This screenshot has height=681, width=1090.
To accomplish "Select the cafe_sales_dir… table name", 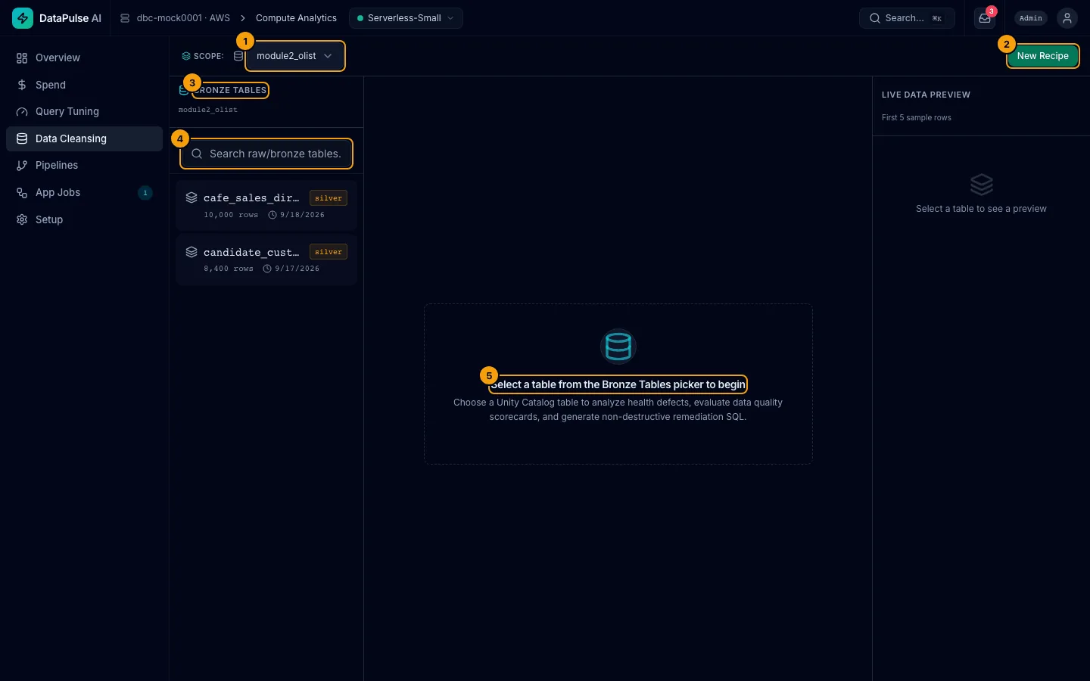I will click(251, 198).
